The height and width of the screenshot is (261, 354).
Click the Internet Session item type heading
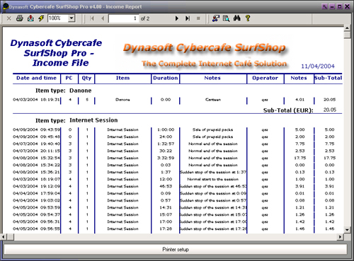(93, 120)
